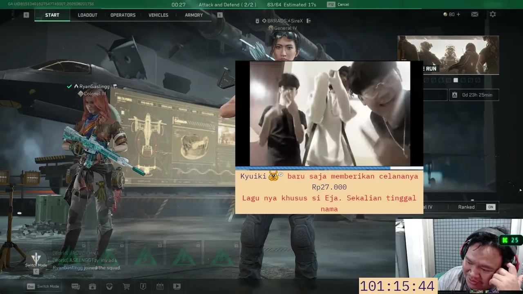Click the ready checkmark beside RyanGaslingg
Image resolution: width=523 pixels, height=294 pixels.
pyautogui.click(x=69, y=87)
